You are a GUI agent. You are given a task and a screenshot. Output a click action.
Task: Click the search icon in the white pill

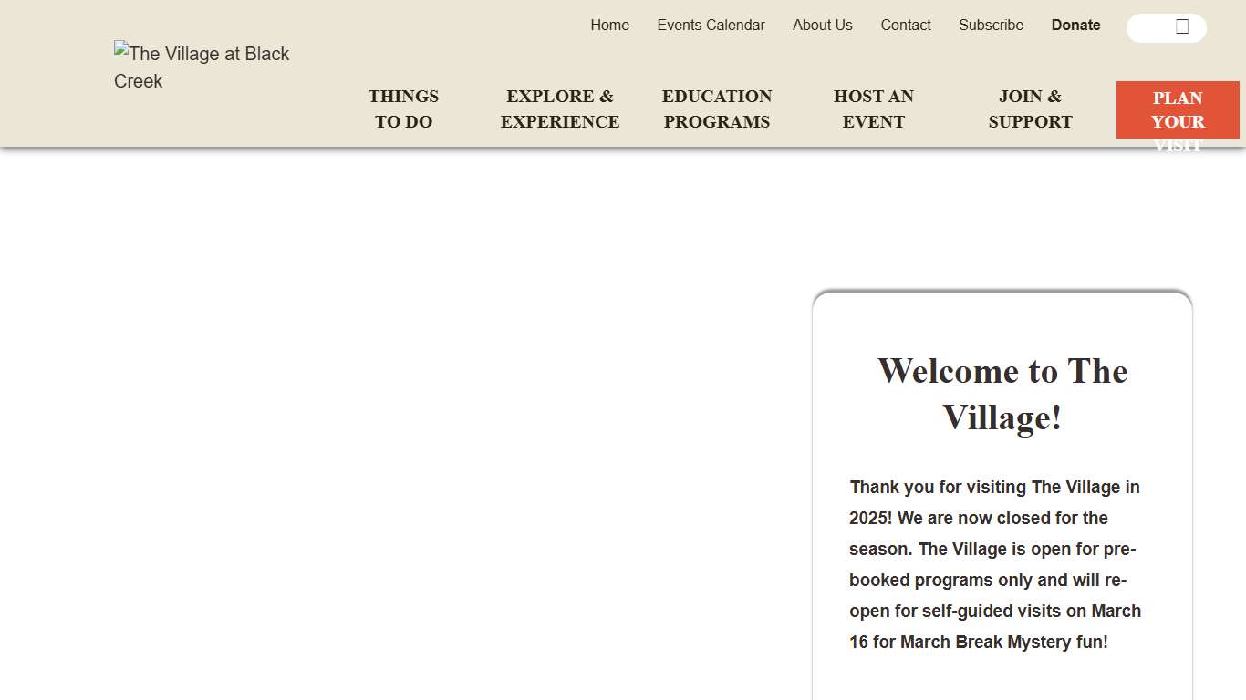pos(1182,27)
